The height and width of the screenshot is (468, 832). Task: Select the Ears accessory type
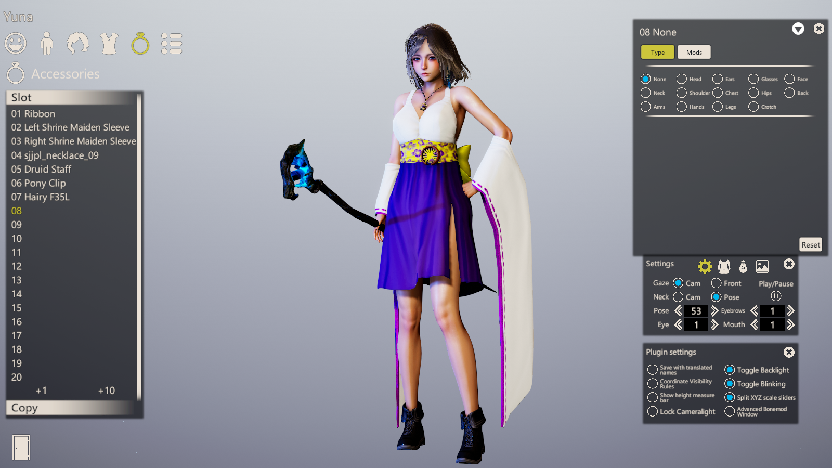718,79
